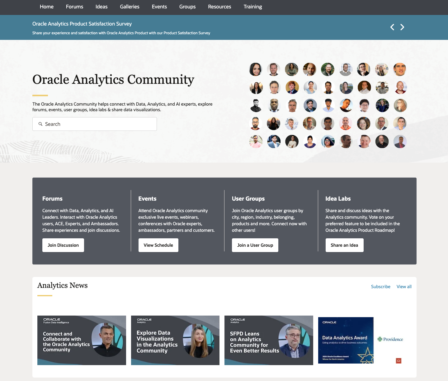This screenshot has width=448, height=381.
Task: Open the Product Satisfaction Survey banner title
Action: (x=82, y=24)
